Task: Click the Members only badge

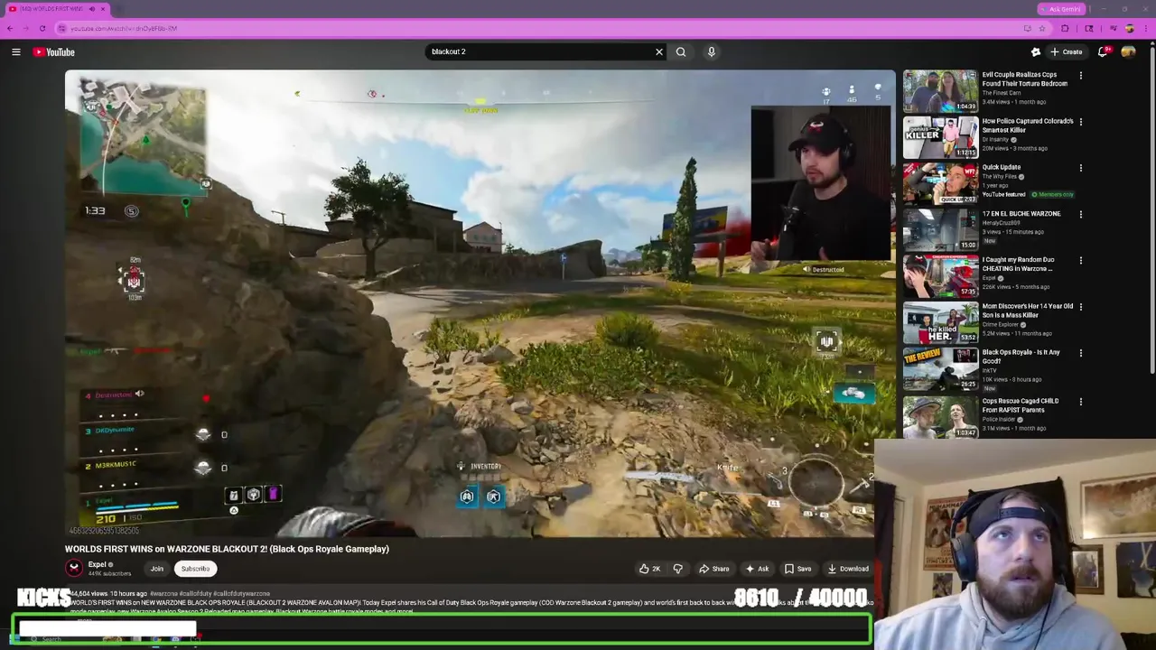Action: [x=1052, y=194]
